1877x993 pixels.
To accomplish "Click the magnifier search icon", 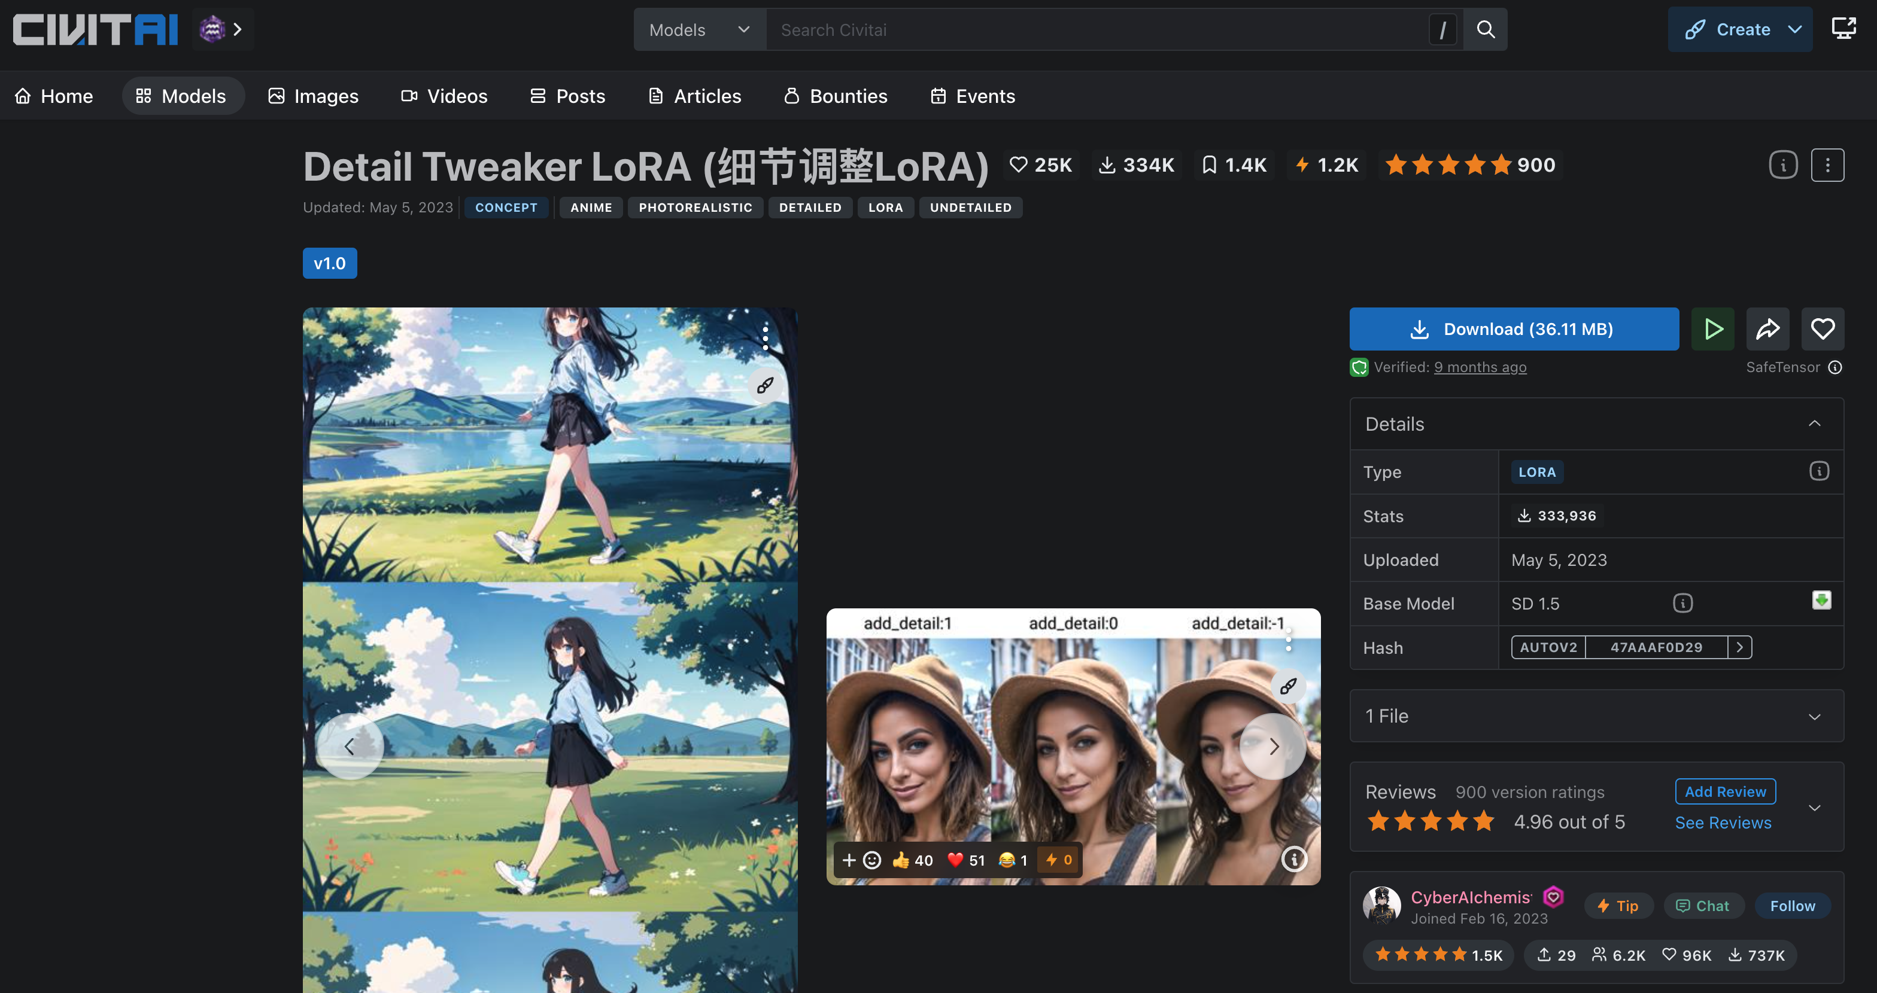I will pos(1486,30).
